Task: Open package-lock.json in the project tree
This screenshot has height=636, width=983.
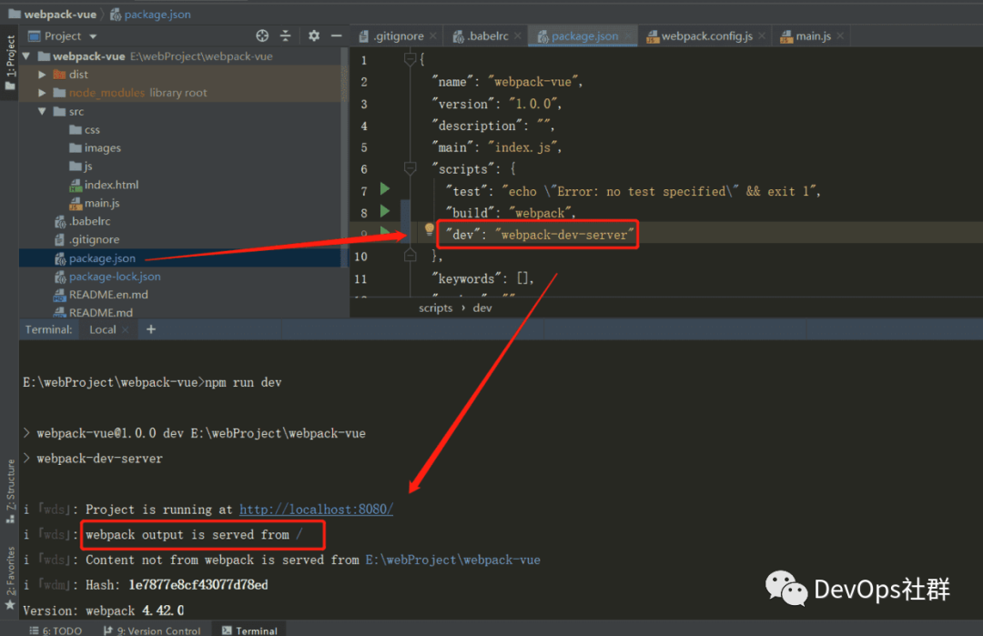Action: [107, 277]
